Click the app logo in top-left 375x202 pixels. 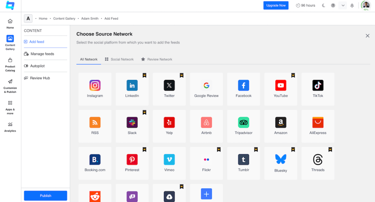(10, 5)
